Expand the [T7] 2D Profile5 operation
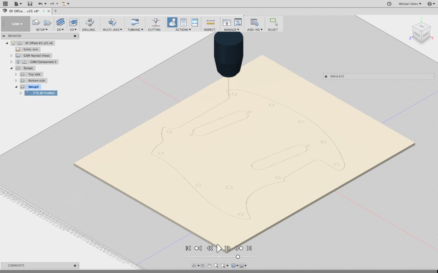This screenshot has width=438, height=273. tap(21, 93)
